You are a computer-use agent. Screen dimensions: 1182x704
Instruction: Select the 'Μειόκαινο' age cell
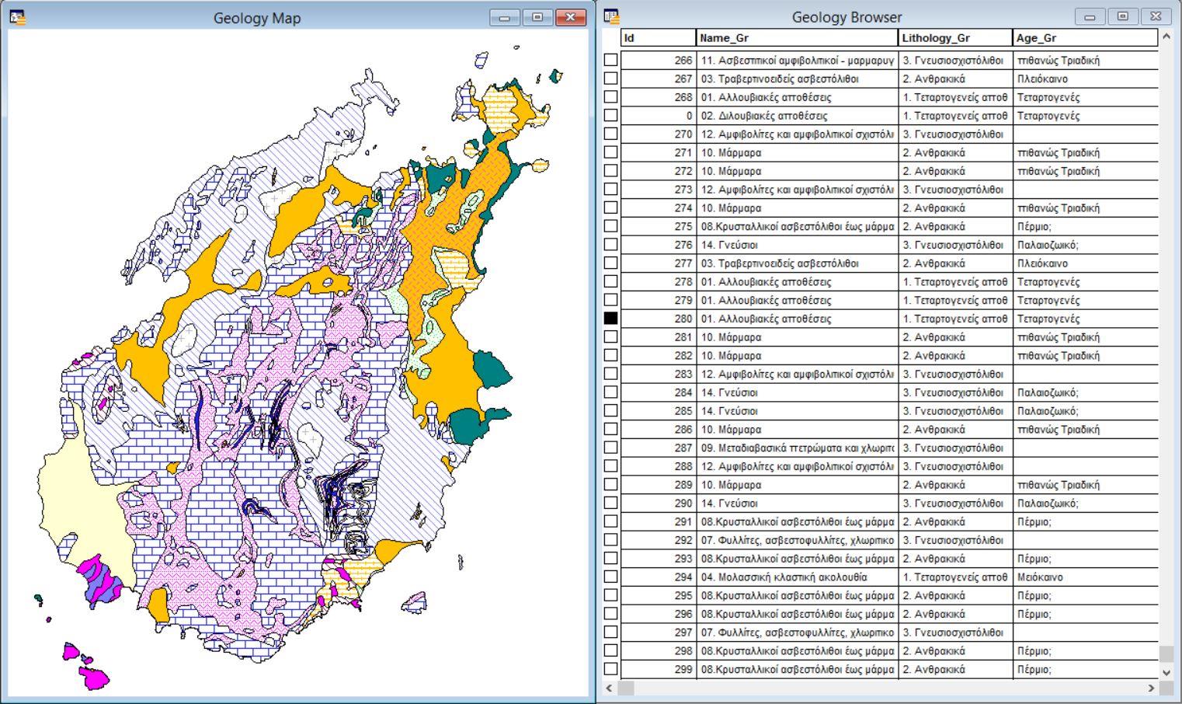pos(1086,577)
